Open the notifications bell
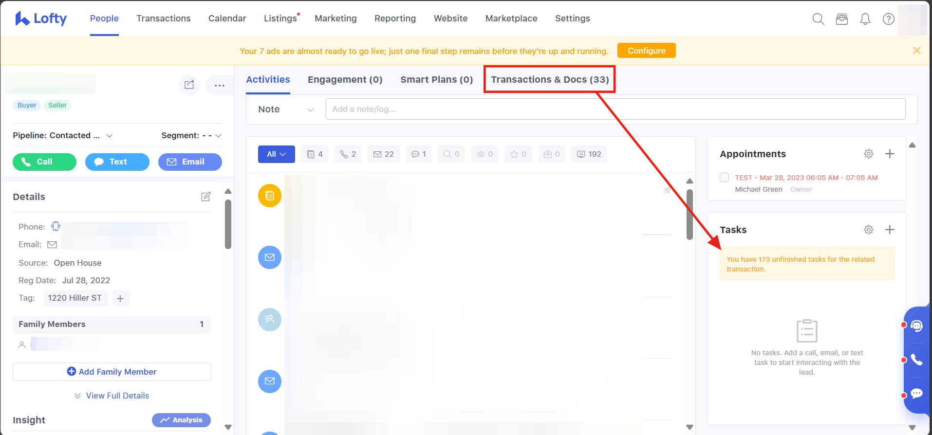Screen dimensions: 932x435 [865, 19]
